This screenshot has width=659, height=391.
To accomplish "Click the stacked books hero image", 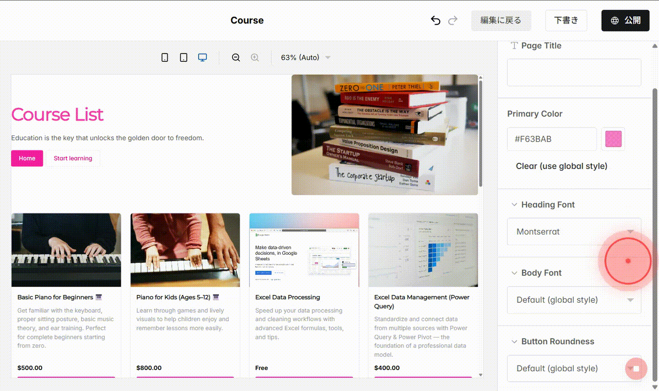I will (384, 135).
